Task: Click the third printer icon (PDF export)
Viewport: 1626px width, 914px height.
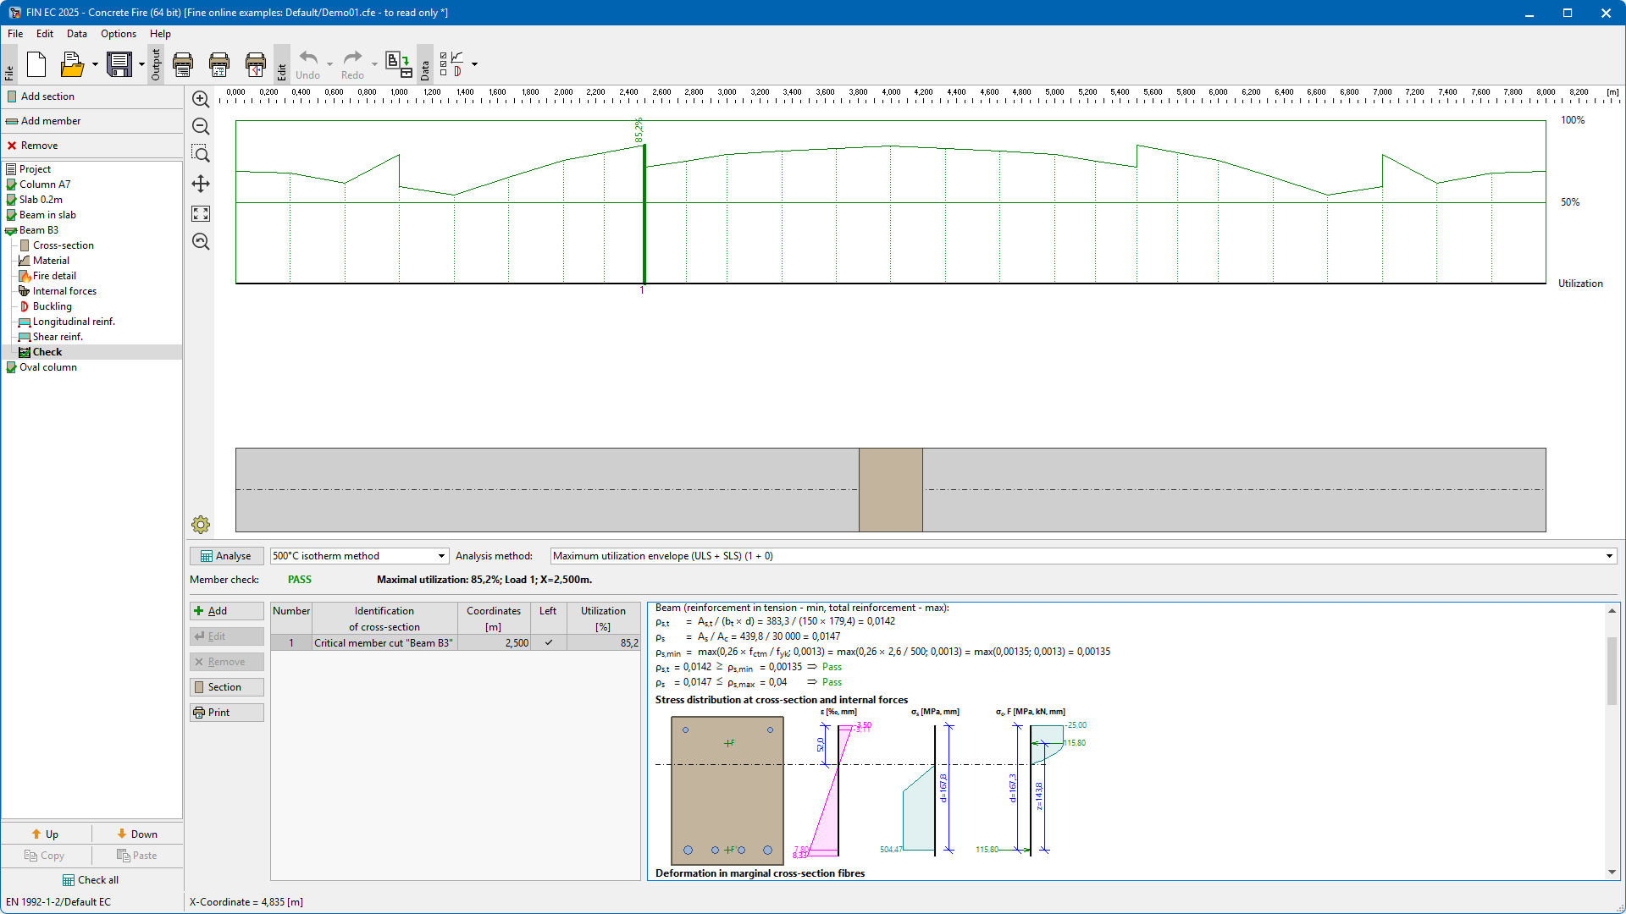Action: pos(255,64)
